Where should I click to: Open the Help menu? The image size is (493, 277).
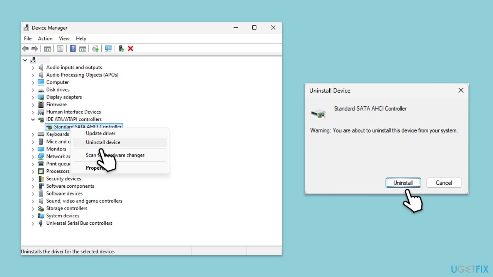[81, 38]
